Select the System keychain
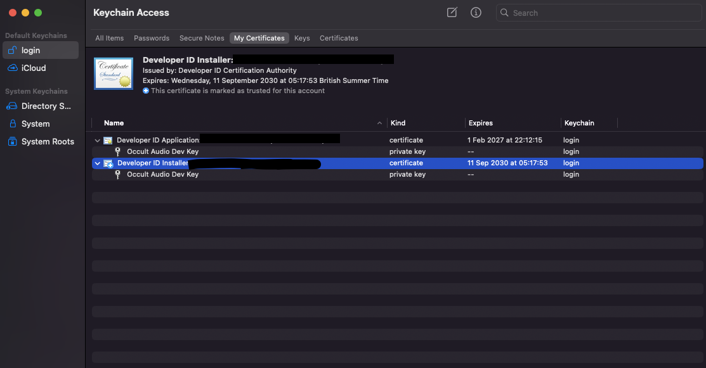Viewport: 706px width, 368px height. (41, 124)
